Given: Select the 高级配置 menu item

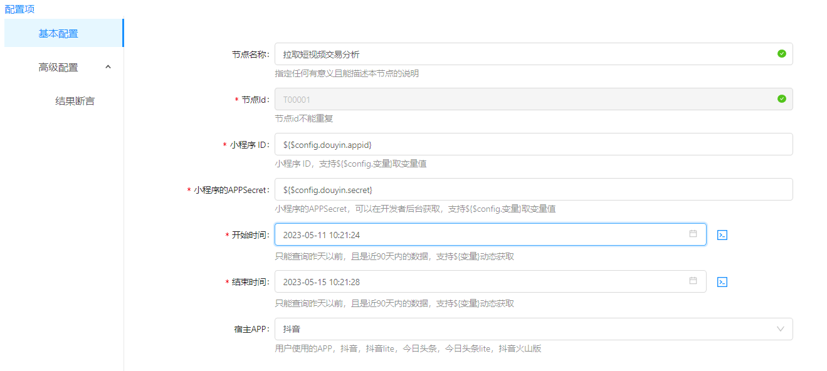Looking at the screenshot, I should [58, 68].
